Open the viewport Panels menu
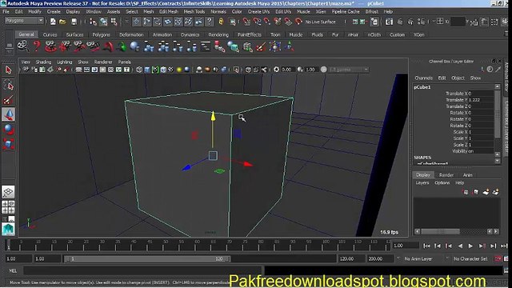This screenshot has height=288, width=512. (x=125, y=62)
